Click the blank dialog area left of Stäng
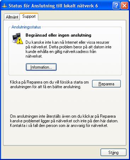This screenshot has width=130, height=160. tap(51, 153)
